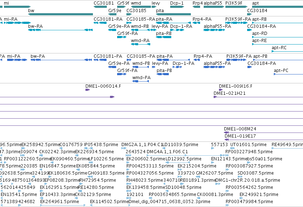Click the pita-PB protein glyph

(x=163, y=74)
